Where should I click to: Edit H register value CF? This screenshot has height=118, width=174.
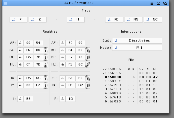click(28, 65)
